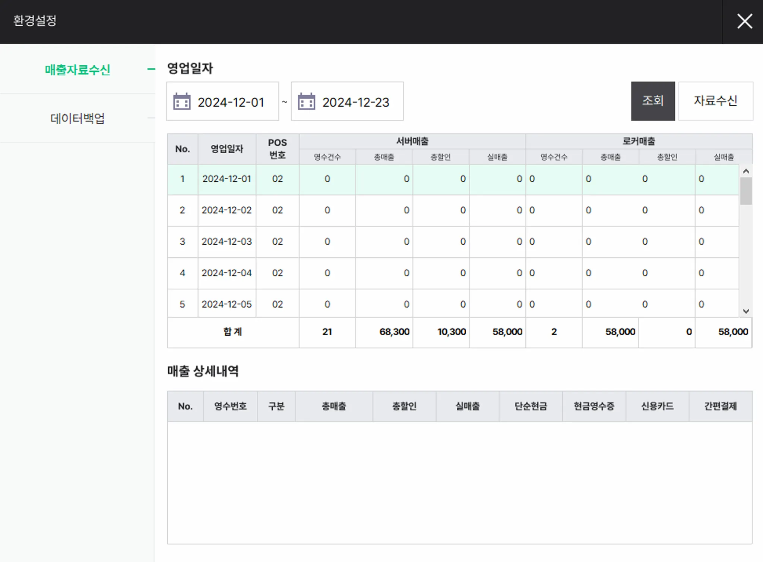Click the end date field 2024-12-23

coord(355,102)
